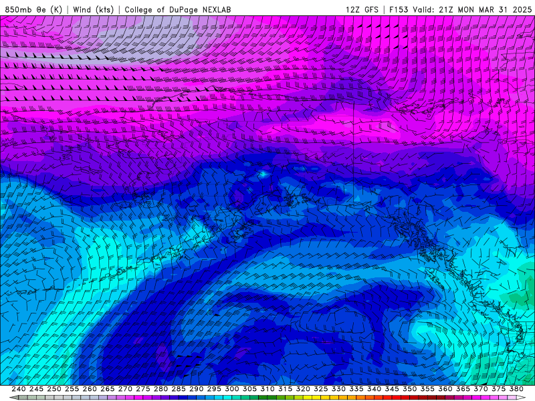Click the 360 colorbar value label

click(x=445, y=389)
